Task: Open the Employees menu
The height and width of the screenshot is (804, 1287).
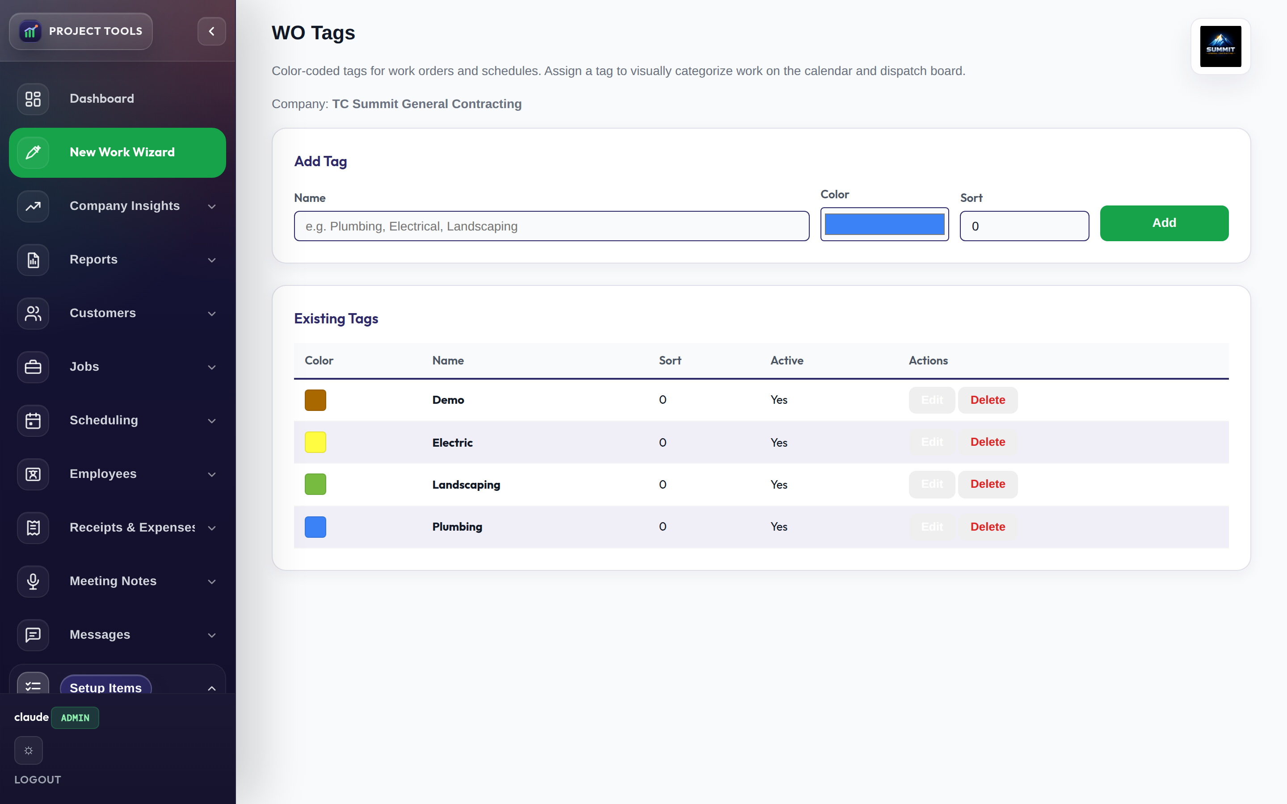Action: [118, 474]
